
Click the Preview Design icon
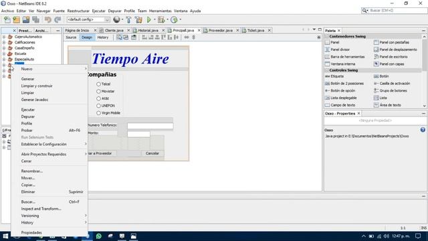(x=134, y=37)
